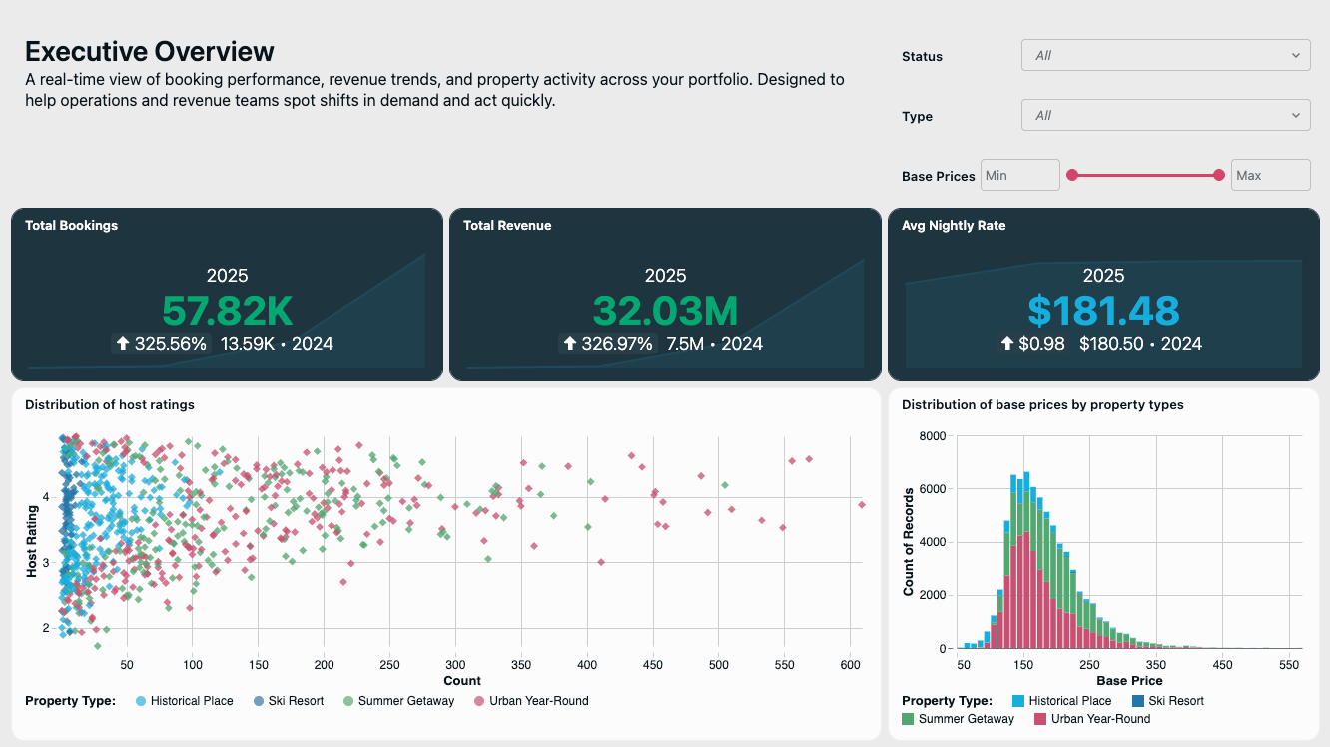Click the Type filter label
This screenshot has width=1330, height=747.
[x=917, y=117]
